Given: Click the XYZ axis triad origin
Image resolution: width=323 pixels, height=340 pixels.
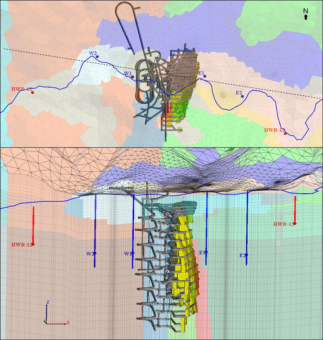Looking at the screenshot, I should point(46,323).
